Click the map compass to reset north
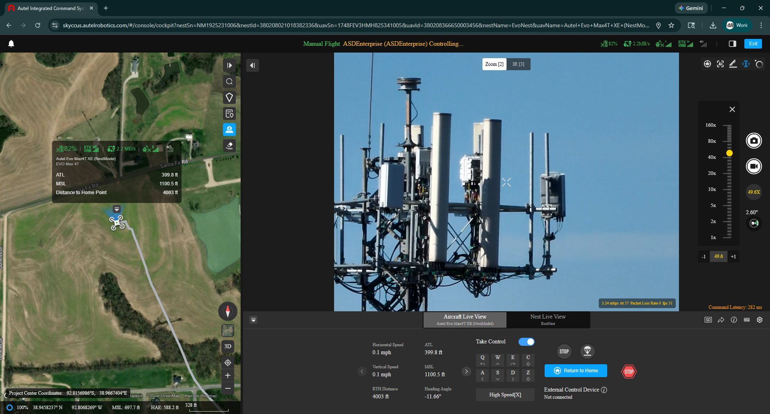 [227, 311]
